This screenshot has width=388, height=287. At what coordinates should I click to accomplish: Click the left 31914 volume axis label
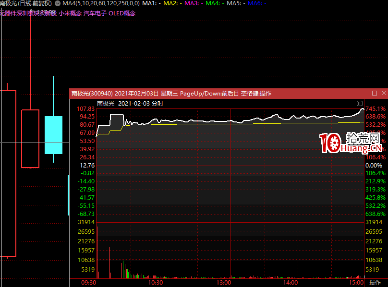(x=86, y=222)
